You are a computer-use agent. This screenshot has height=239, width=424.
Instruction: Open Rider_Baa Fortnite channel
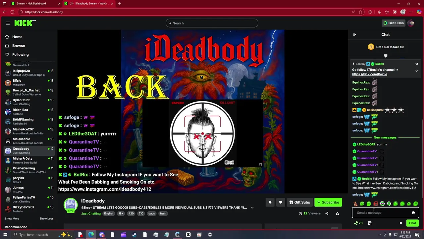point(29,112)
